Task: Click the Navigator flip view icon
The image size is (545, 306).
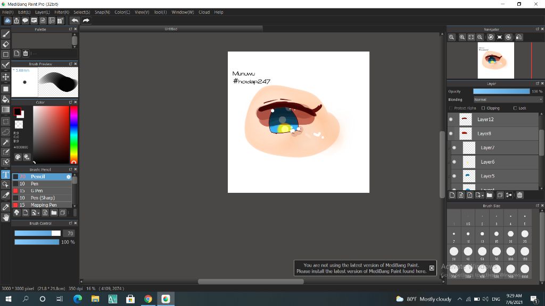Action: click(519, 37)
